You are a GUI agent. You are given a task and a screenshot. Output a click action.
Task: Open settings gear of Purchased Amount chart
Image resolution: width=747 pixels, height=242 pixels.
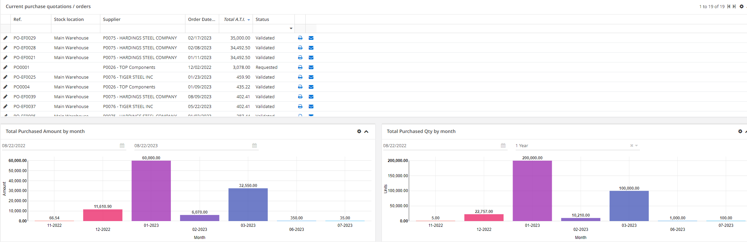(x=359, y=131)
